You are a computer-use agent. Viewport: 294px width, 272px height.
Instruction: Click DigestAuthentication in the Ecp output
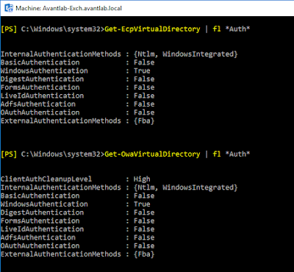(x=42, y=79)
